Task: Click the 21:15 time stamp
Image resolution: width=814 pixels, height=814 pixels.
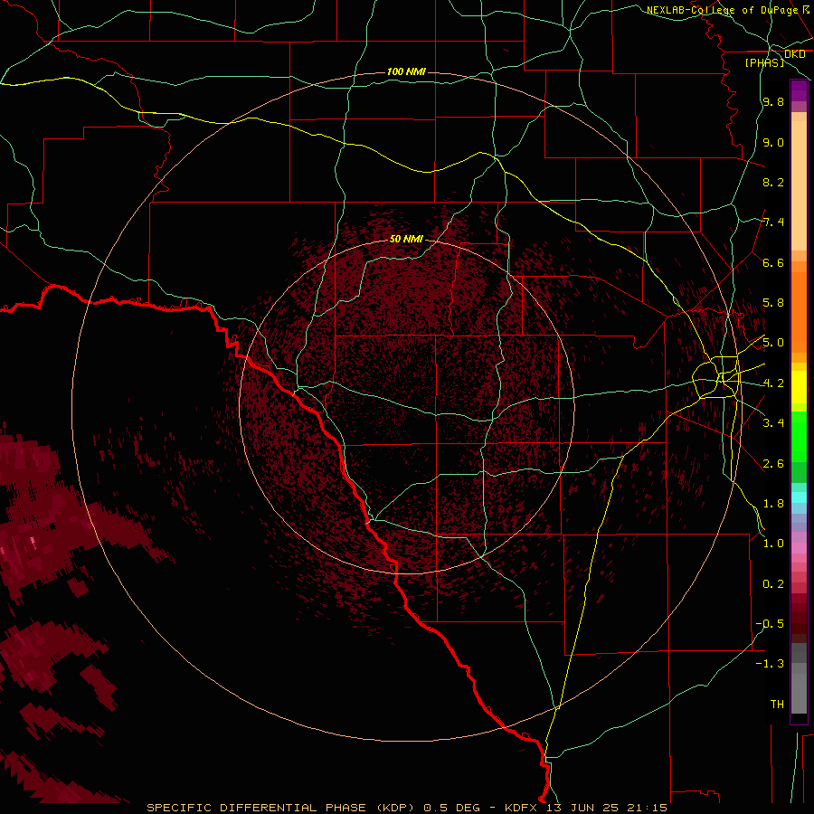Action: click(647, 808)
